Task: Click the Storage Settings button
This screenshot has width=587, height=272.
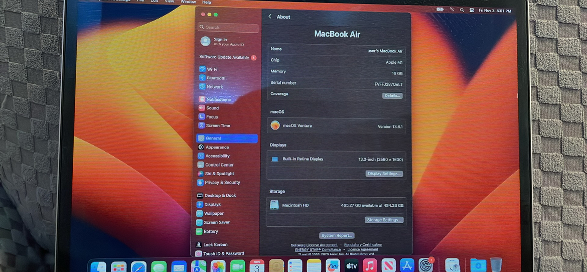Action: click(x=384, y=220)
